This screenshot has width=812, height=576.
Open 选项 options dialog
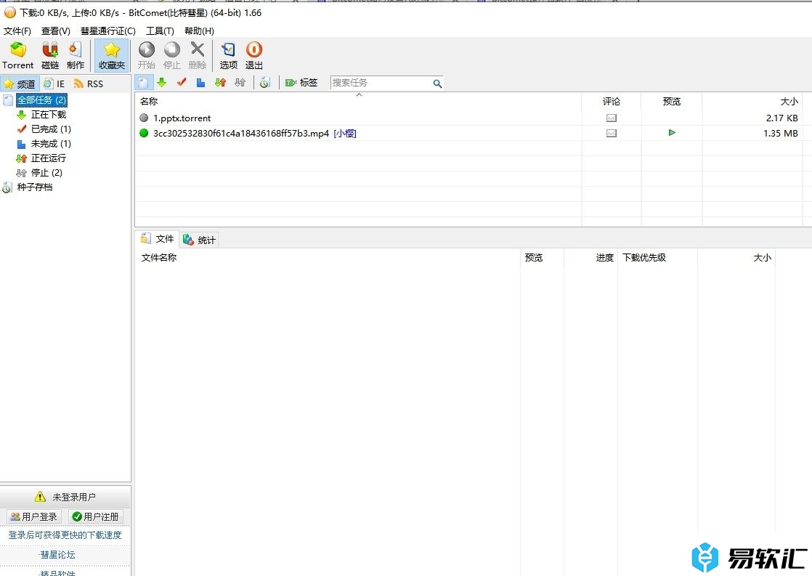click(x=228, y=55)
